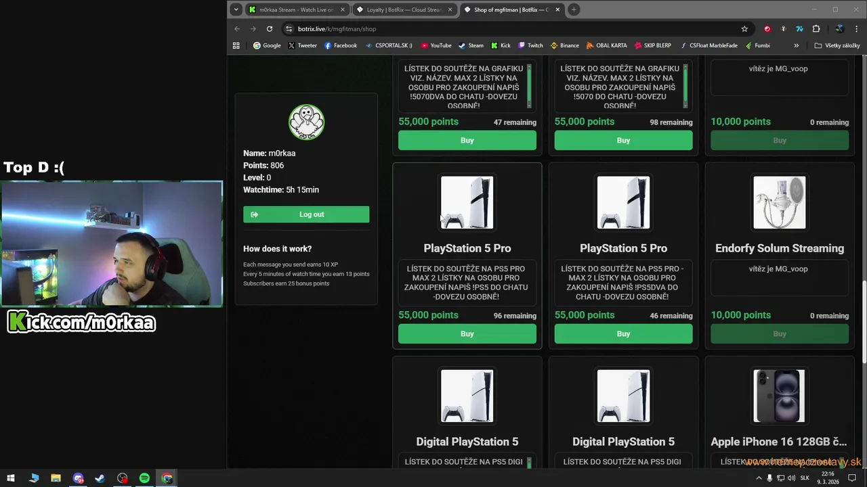Close the Loyalty BotRix tab

[450, 9]
